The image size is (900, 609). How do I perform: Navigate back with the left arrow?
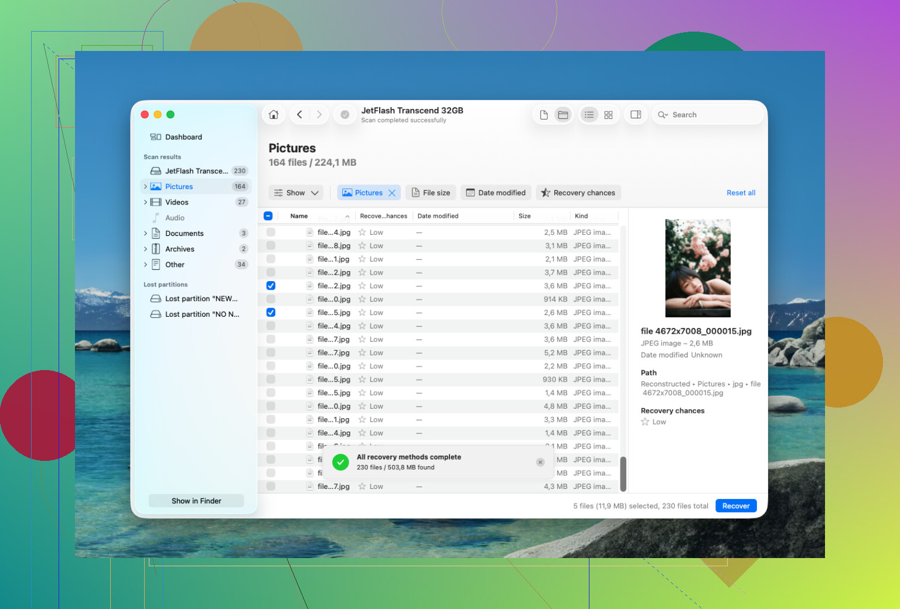pos(299,115)
